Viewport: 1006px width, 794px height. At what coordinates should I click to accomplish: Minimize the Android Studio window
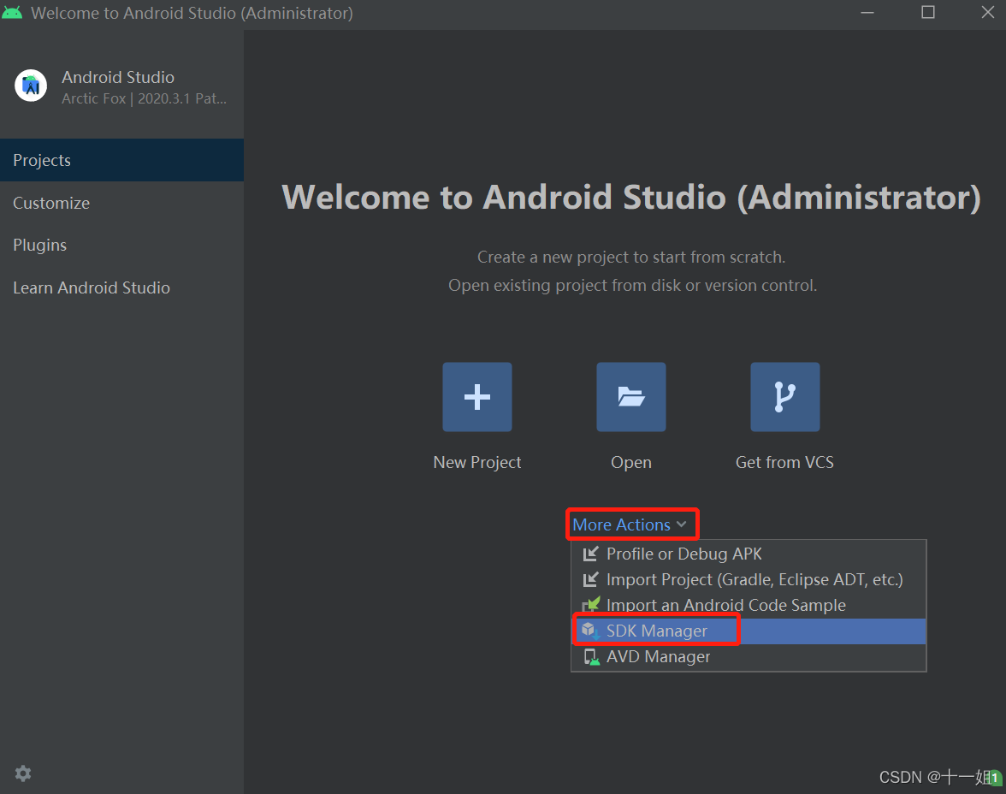867,13
